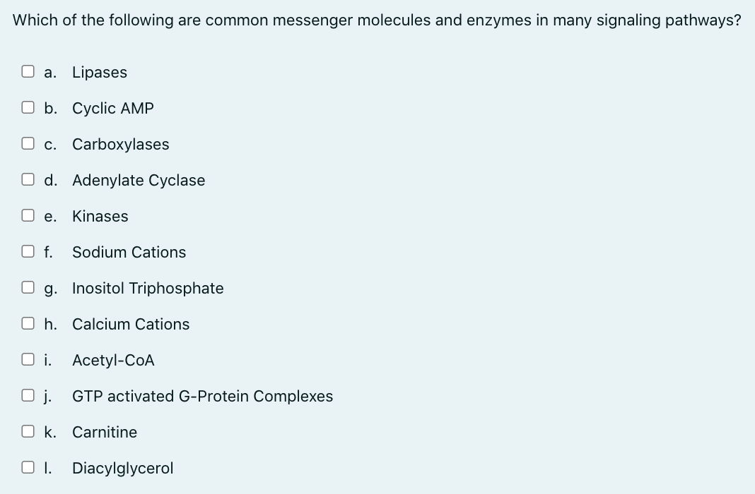Viewport: 755px width, 494px height.
Task: Check the Carboxylases option
Action: point(28,143)
